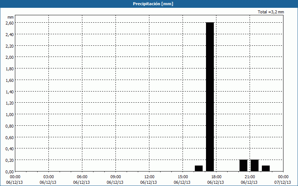This screenshot has width=298, height=186.
Task: Select the 06/12/13 date under 03:00
Action: pos(48,182)
